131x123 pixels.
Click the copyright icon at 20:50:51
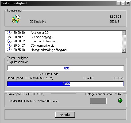tap(9, 37)
